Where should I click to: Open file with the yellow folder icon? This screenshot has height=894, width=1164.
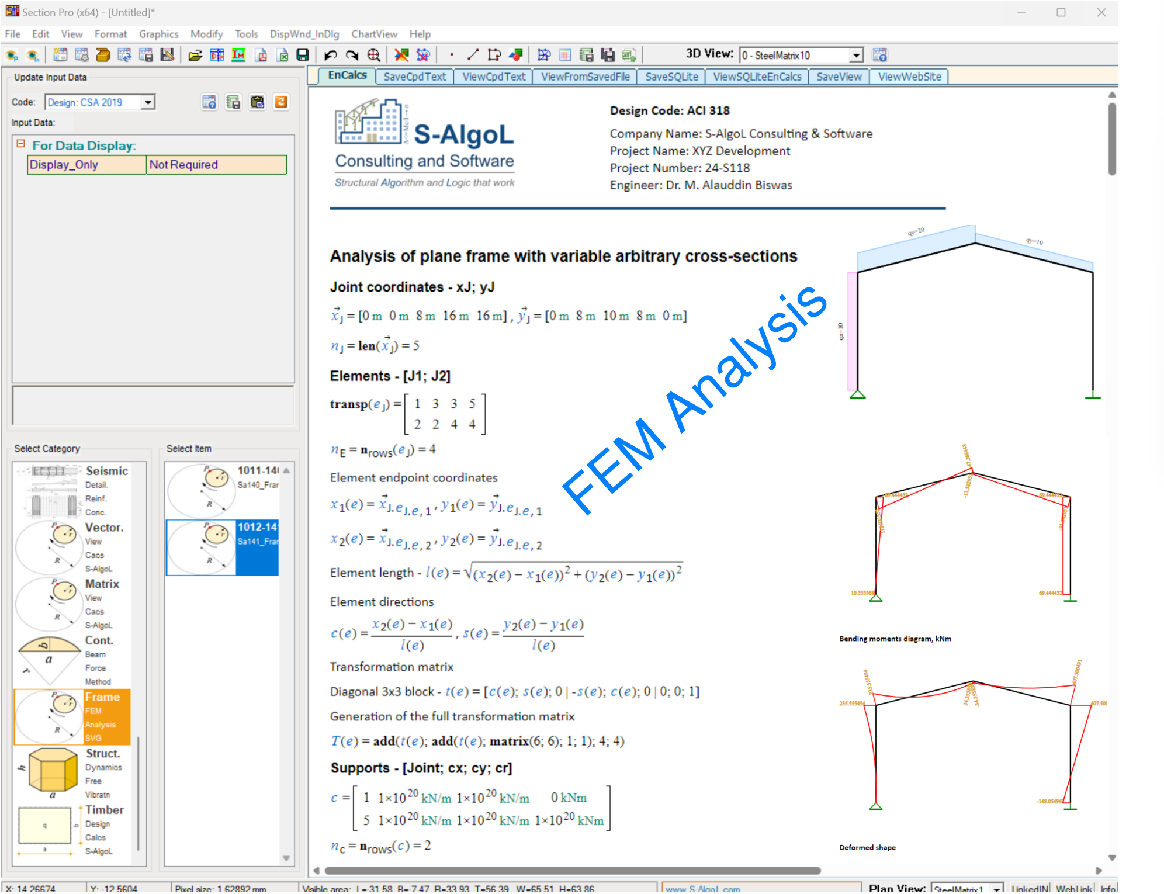pos(195,55)
